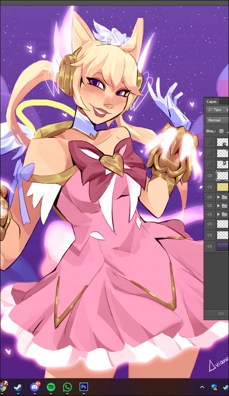The height and width of the screenshot is (396, 229).
Task: Hide the yellow fill layer
Action: [209, 187]
